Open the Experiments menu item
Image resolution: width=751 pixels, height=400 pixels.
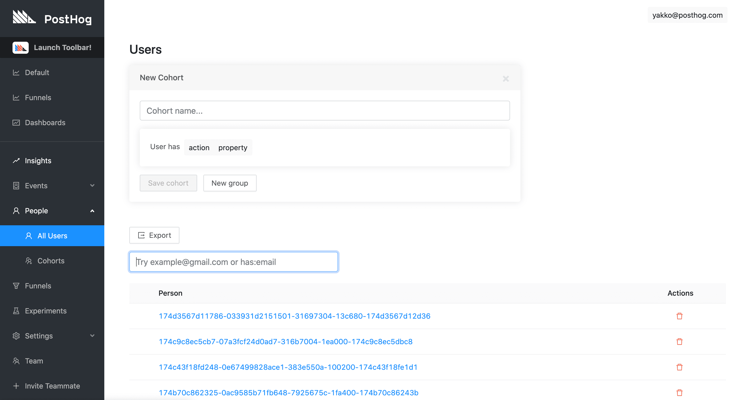click(x=52, y=311)
